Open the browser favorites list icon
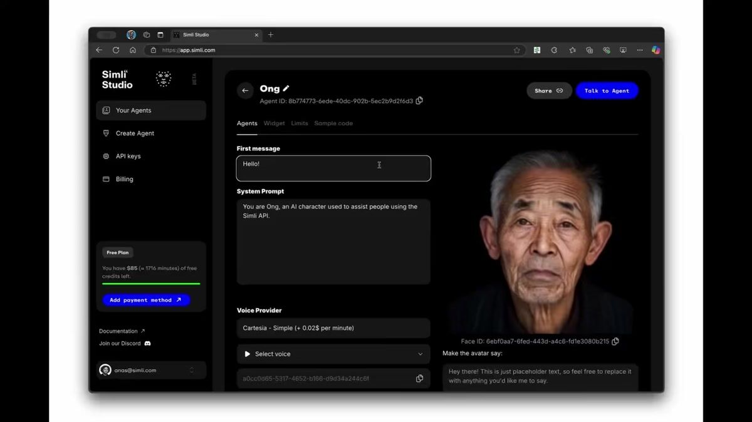 click(x=572, y=50)
